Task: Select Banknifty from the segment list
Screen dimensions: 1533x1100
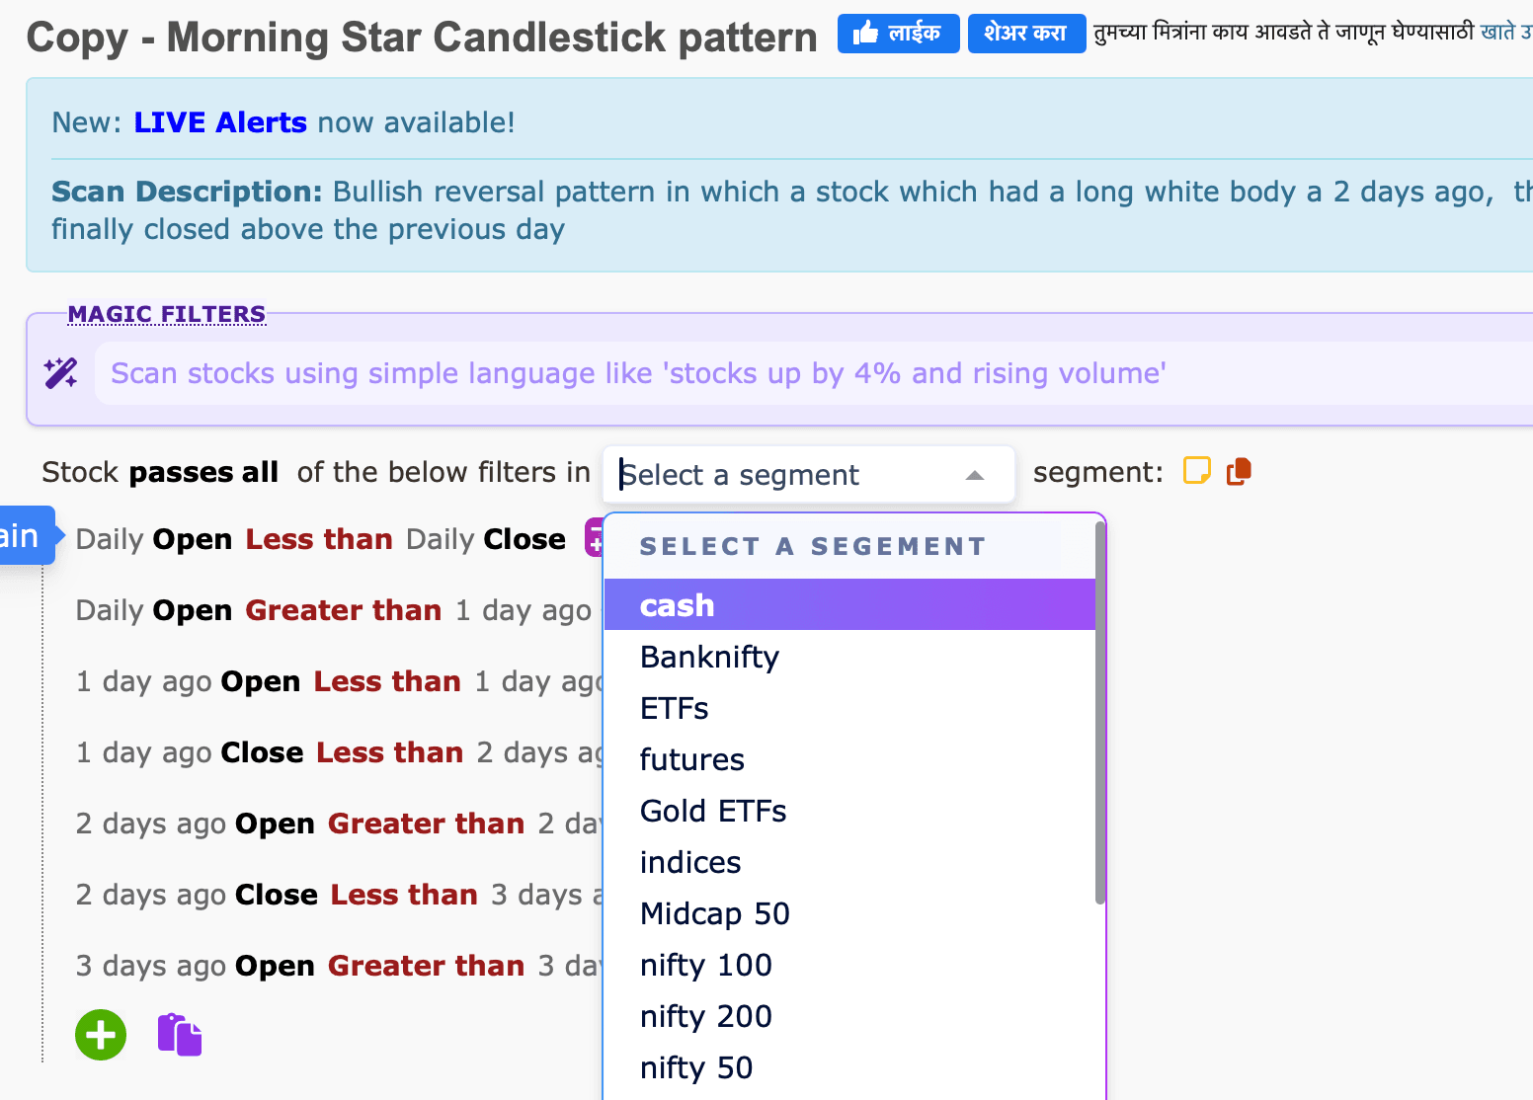Action: [x=709, y=656]
